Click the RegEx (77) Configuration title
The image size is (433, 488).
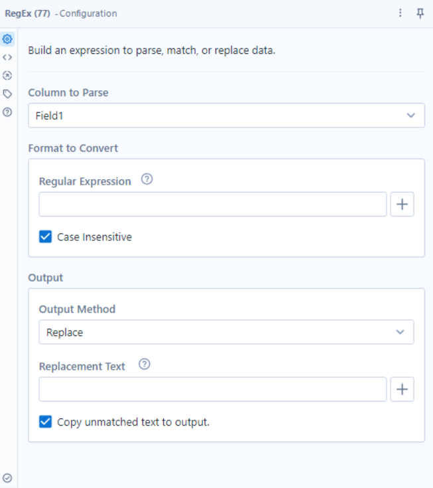point(61,13)
